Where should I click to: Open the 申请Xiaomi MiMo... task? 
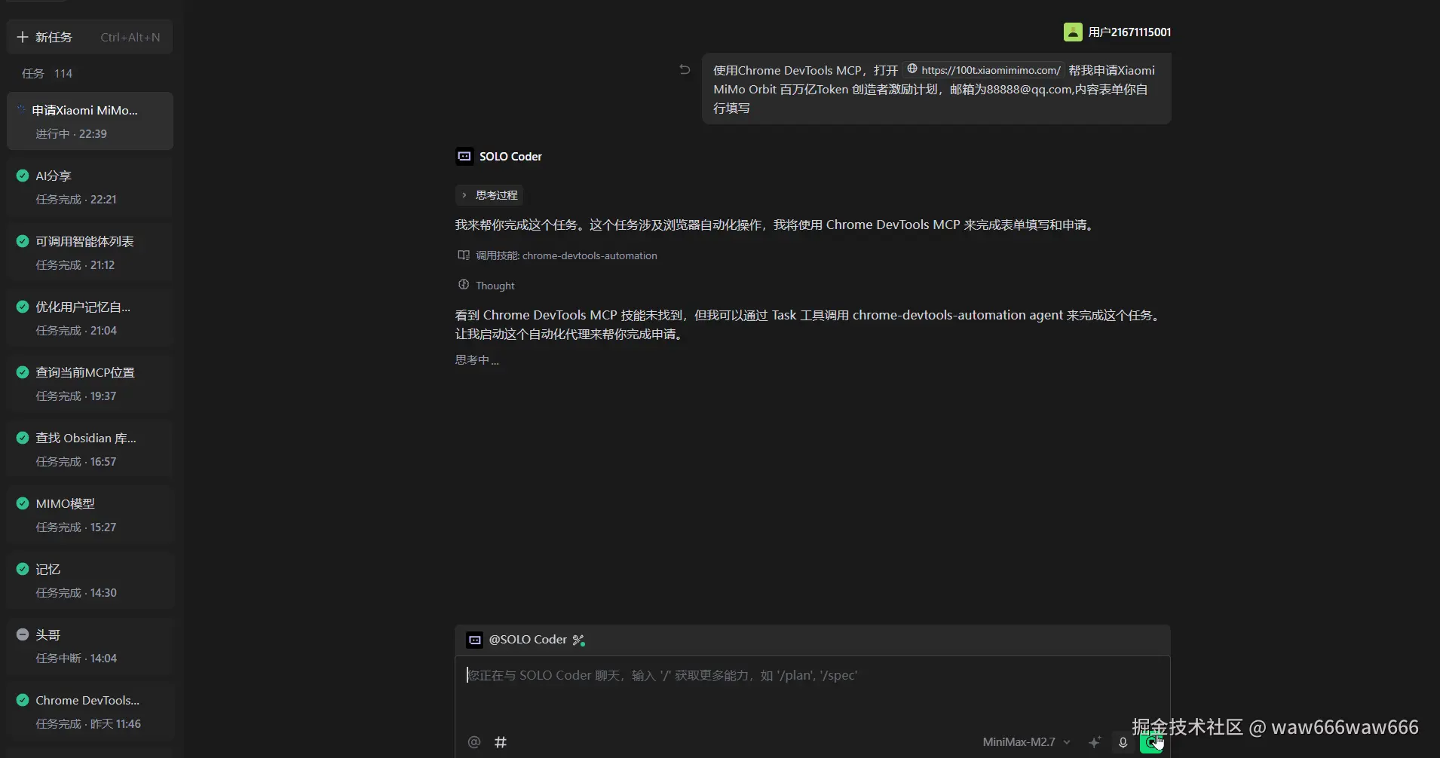coord(90,121)
